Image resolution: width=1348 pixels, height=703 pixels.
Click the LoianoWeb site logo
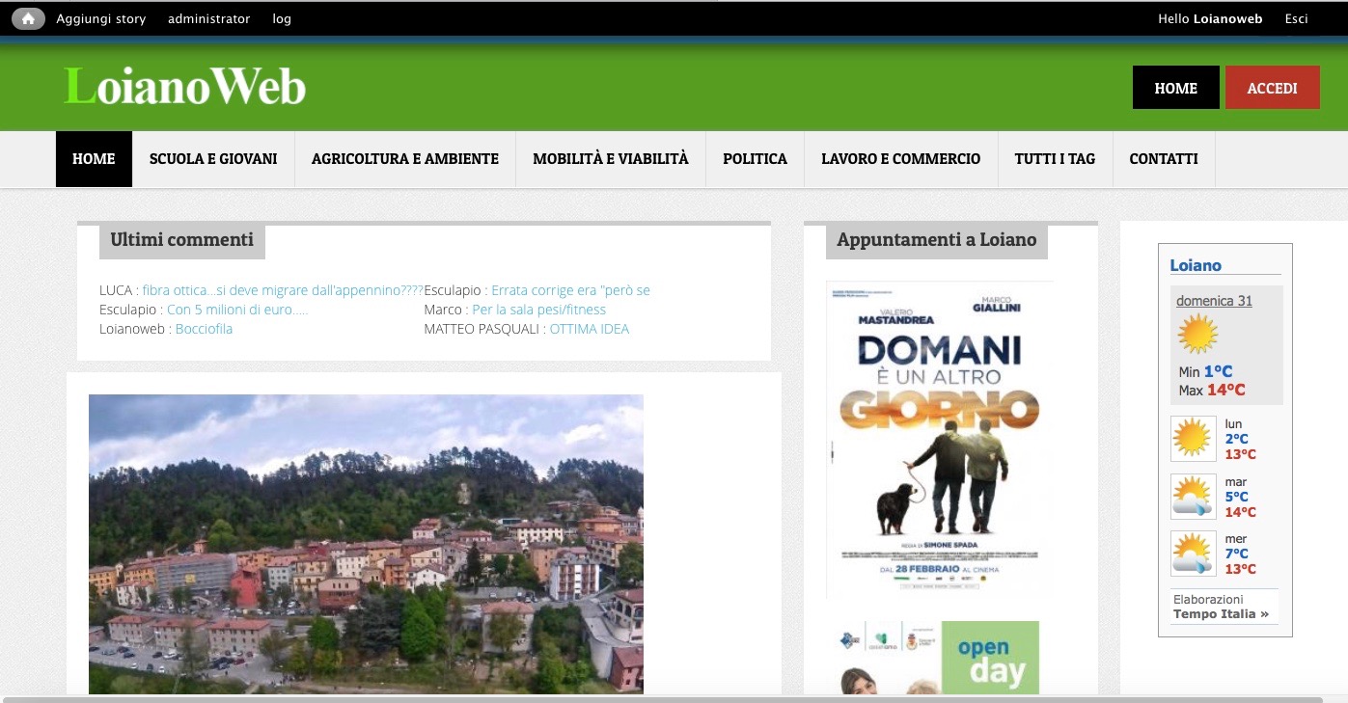point(184,87)
